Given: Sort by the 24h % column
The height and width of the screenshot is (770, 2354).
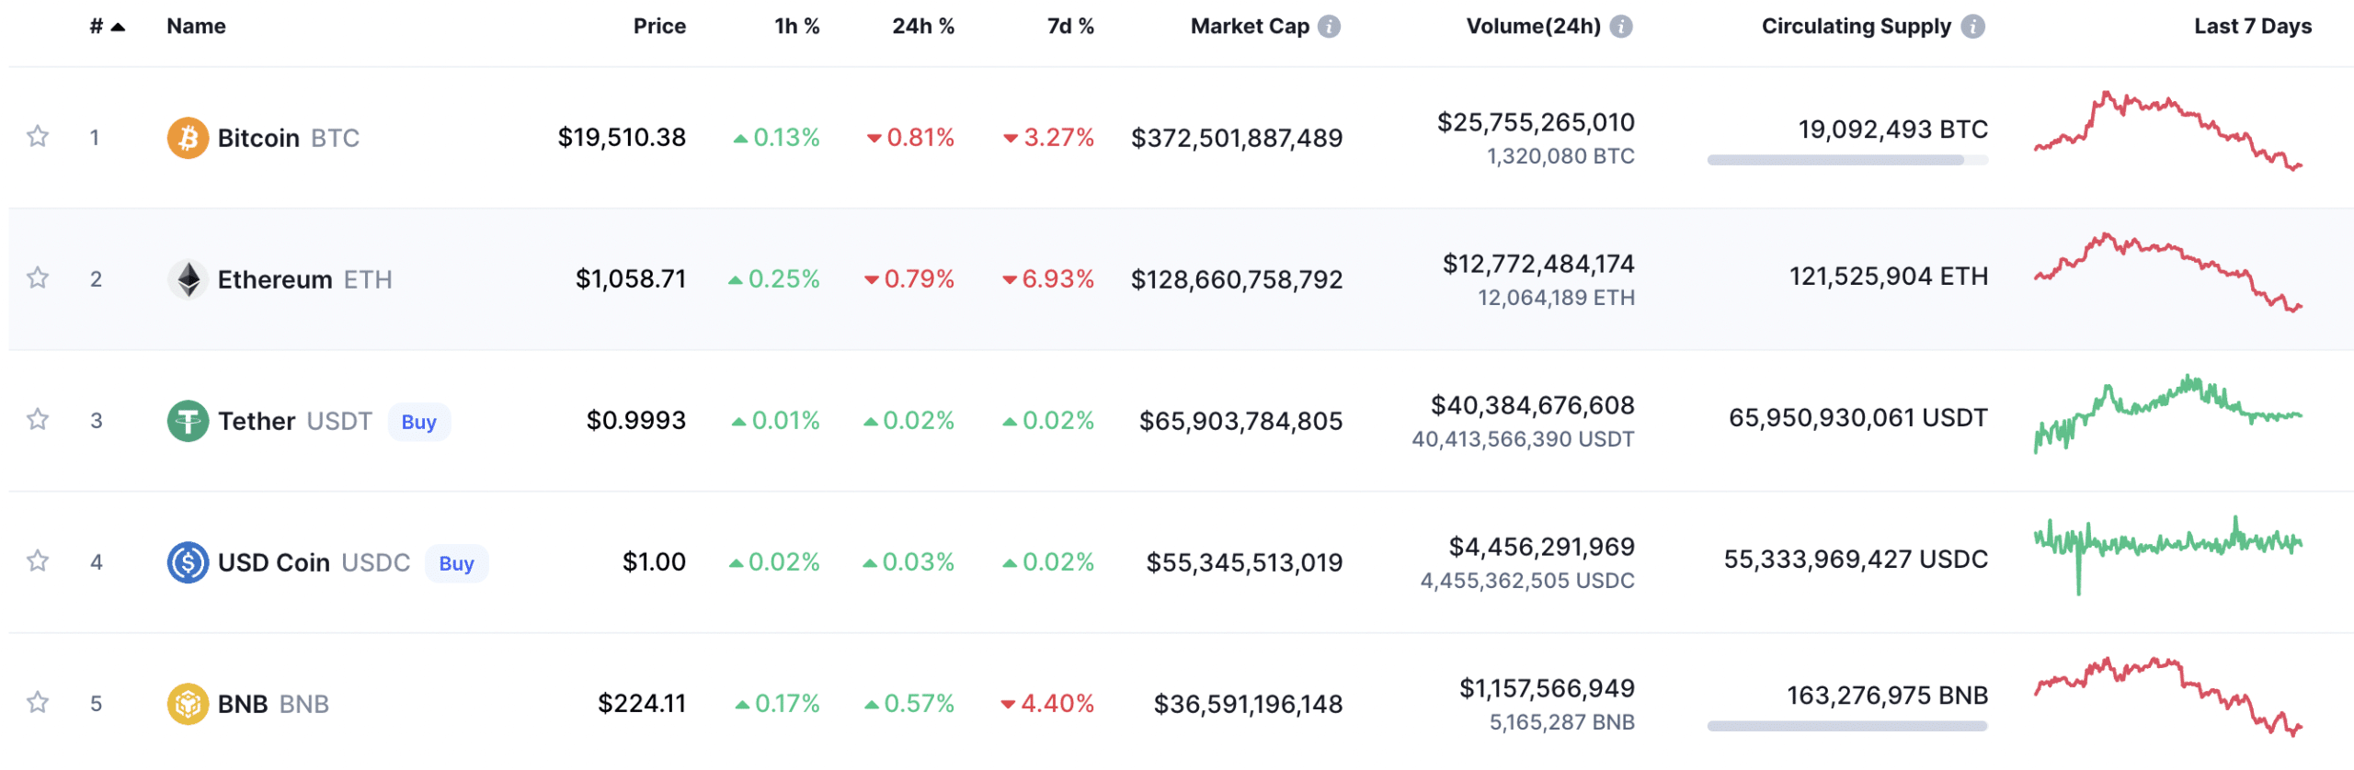Looking at the screenshot, I should (x=923, y=27).
